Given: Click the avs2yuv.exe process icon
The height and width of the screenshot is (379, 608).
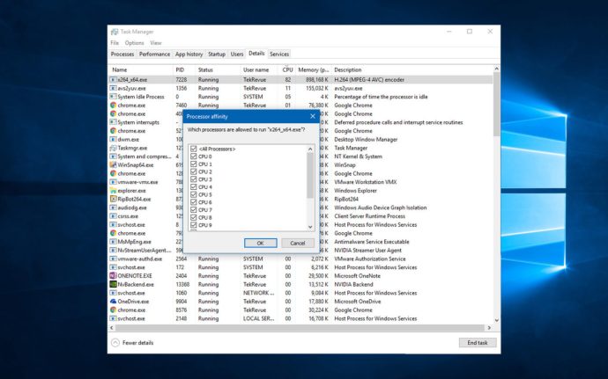Looking at the screenshot, I should tap(113, 88).
